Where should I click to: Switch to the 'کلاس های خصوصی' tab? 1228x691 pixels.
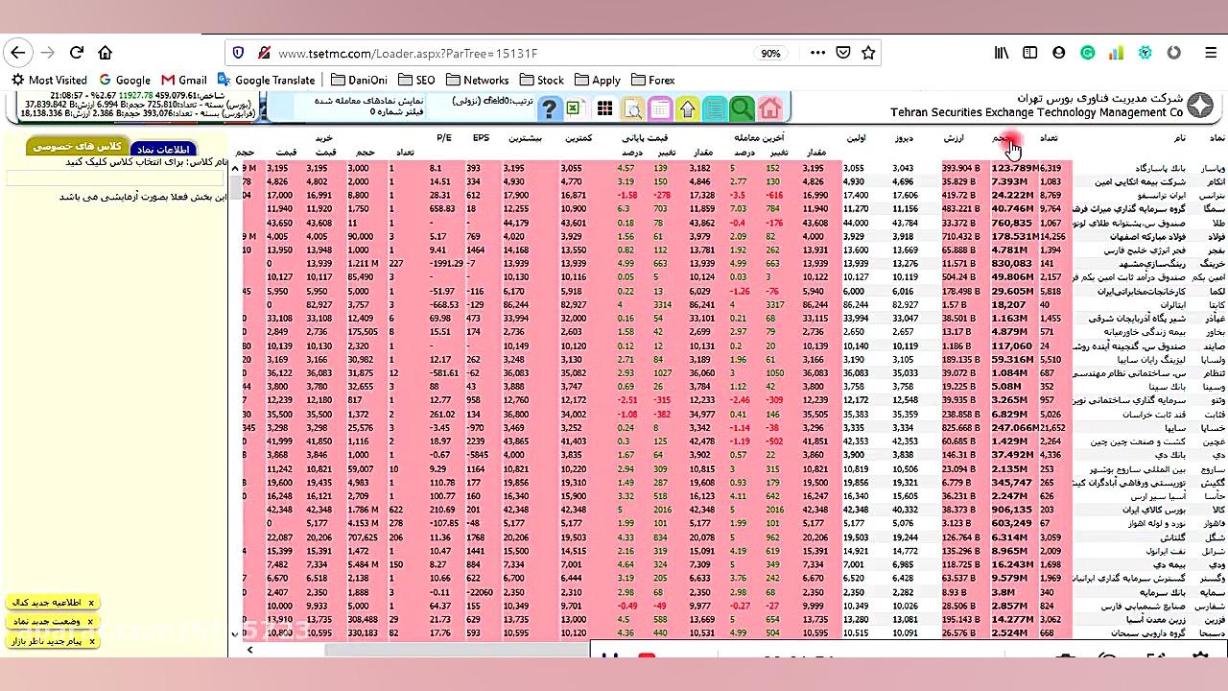click(x=77, y=146)
